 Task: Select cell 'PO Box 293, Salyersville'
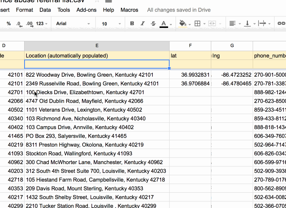[x=97, y=136]
